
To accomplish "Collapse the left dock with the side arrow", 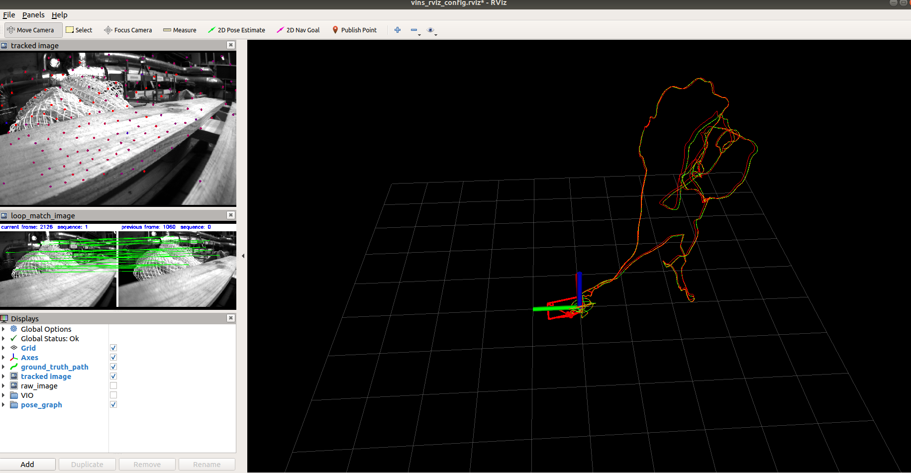I will [x=243, y=256].
